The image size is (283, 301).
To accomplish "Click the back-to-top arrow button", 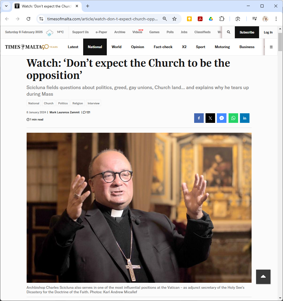I will [x=263, y=276].
